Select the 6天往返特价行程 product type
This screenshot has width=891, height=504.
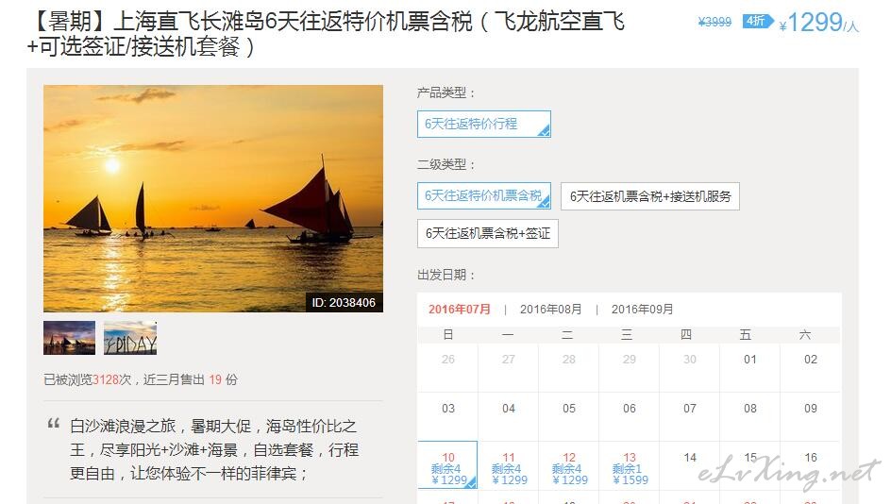(483, 124)
